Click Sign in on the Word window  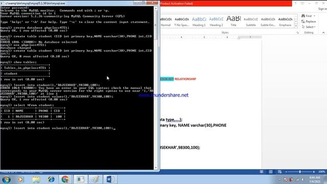322,9
